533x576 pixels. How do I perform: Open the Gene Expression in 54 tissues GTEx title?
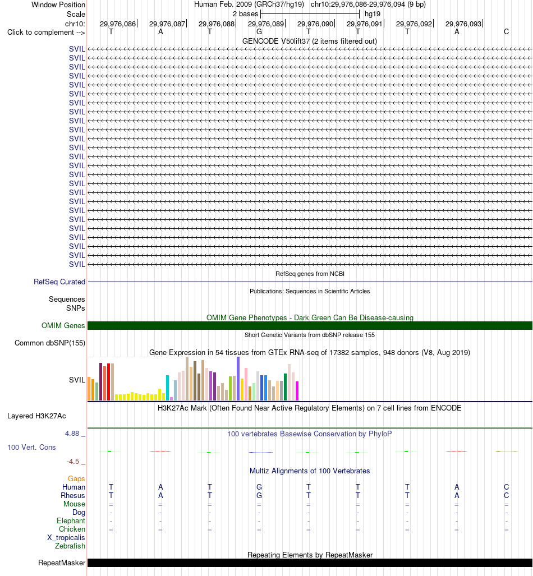[x=310, y=352]
